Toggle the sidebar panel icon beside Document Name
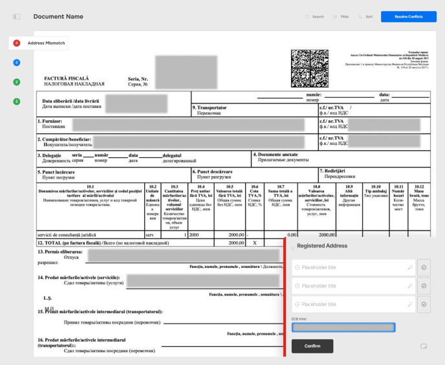Image resolution: width=445 pixels, height=365 pixels. (16, 17)
